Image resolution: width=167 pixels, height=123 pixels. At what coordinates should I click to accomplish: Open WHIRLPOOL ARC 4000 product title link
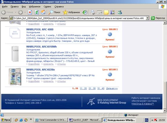point(40,29)
